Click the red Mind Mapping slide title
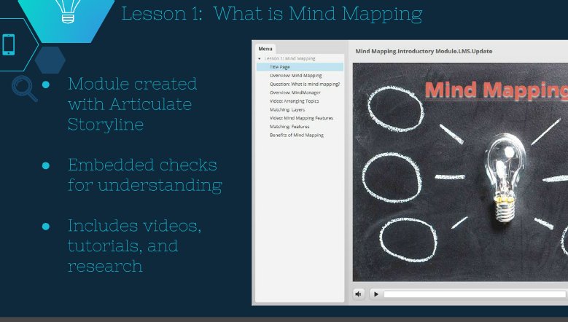 (x=497, y=90)
